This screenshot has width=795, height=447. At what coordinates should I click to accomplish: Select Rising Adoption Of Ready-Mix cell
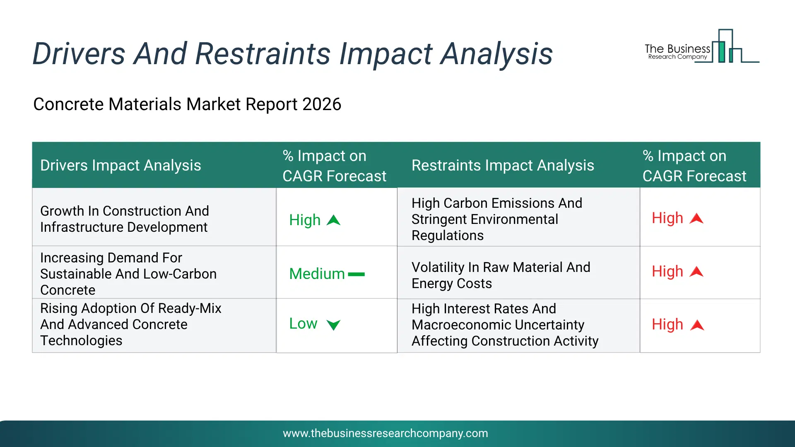pos(154,326)
